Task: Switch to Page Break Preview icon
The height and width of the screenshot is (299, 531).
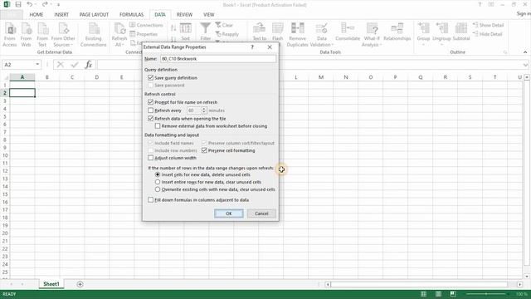Action: coord(453,294)
